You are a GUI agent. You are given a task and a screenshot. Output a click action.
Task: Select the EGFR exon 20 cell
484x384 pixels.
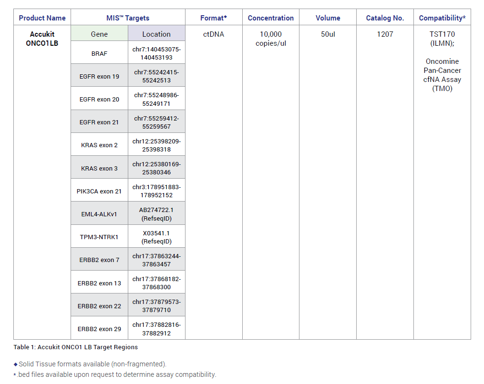(99, 99)
